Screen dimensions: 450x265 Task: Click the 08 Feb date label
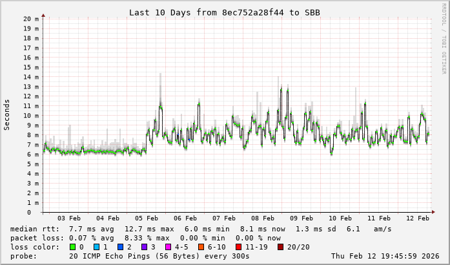click(263, 218)
